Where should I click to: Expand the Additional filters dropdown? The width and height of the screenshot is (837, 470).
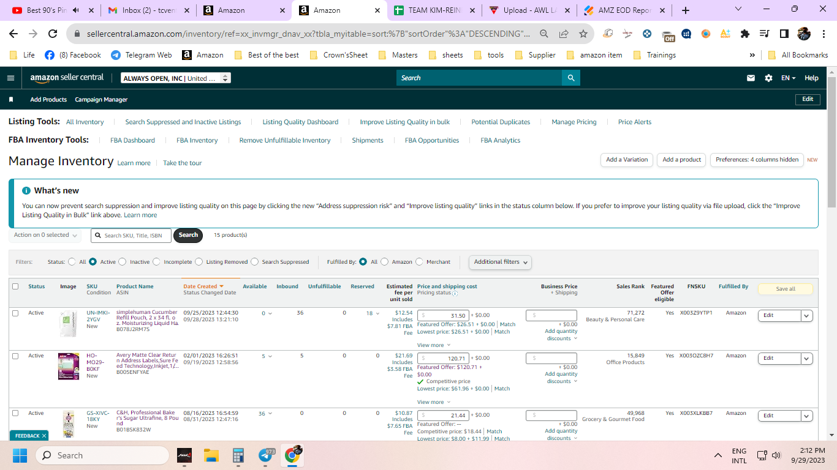(x=500, y=262)
